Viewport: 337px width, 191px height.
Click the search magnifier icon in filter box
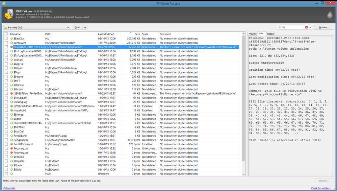tap(280, 27)
